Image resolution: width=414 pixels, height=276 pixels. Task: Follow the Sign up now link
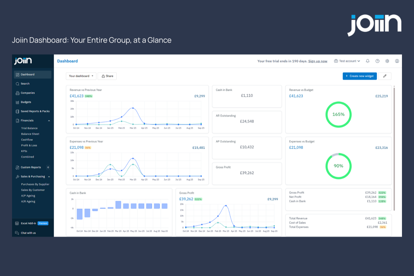coord(318,61)
